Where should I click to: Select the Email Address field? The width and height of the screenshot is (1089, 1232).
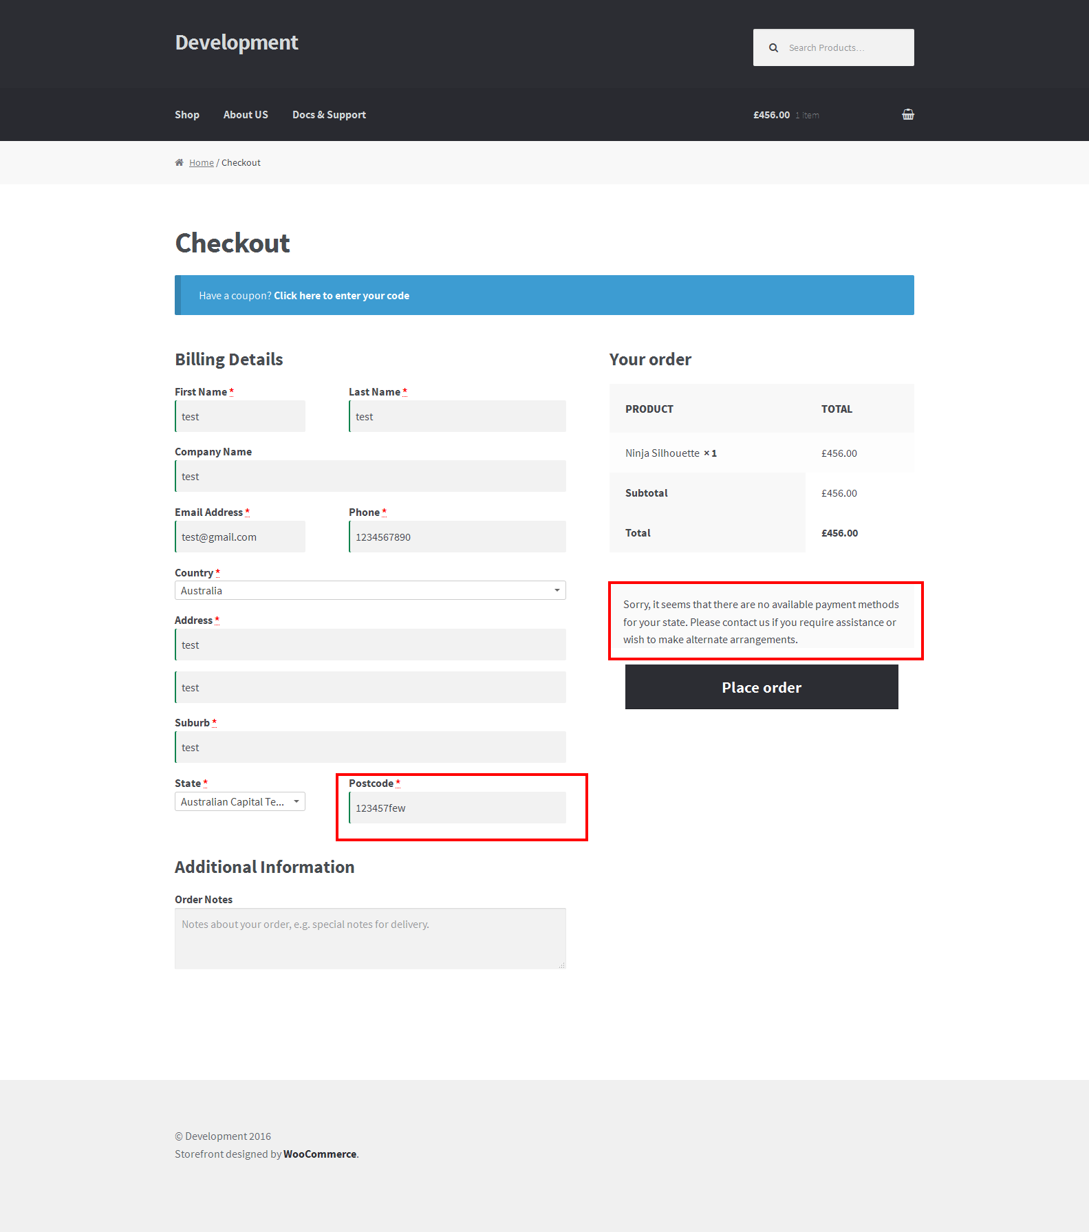pyautogui.click(x=240, y=537)
